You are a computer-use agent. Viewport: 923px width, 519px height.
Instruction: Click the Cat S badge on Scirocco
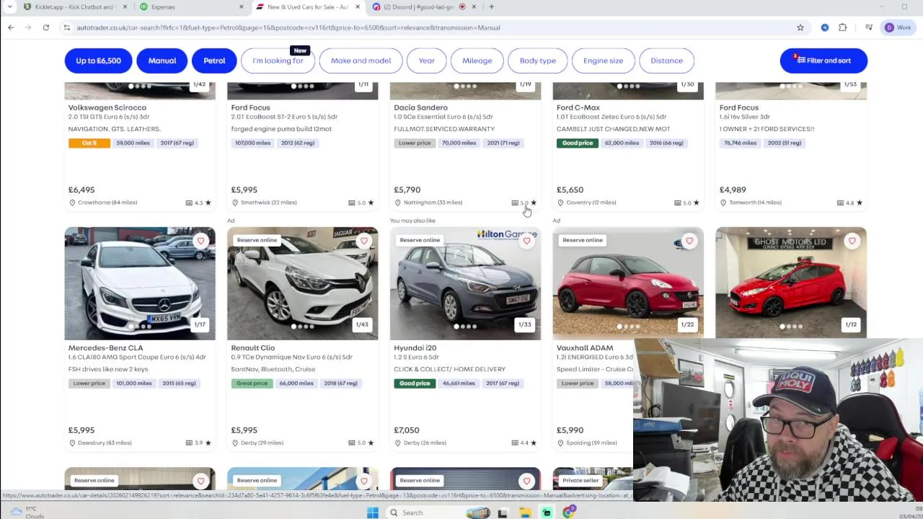[89, 143]
